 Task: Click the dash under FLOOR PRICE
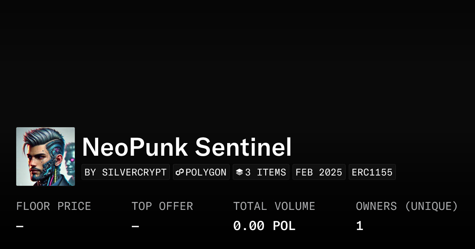pyautogui.click(x=19, y=225)
